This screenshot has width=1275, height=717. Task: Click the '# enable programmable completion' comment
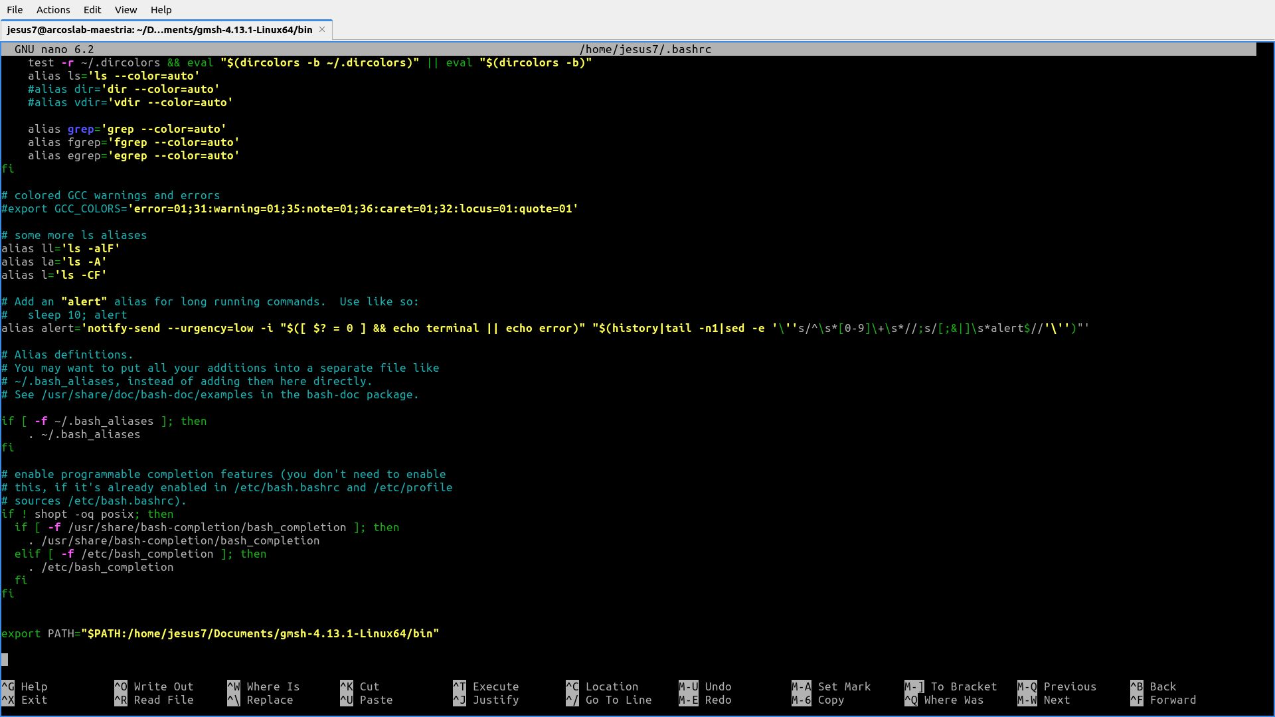coord(224,474)
